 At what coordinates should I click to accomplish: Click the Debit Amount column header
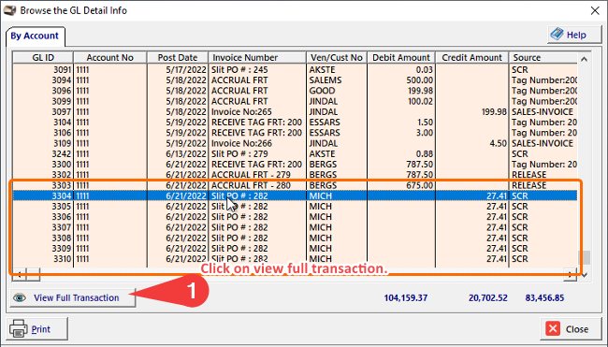point(401,57)
